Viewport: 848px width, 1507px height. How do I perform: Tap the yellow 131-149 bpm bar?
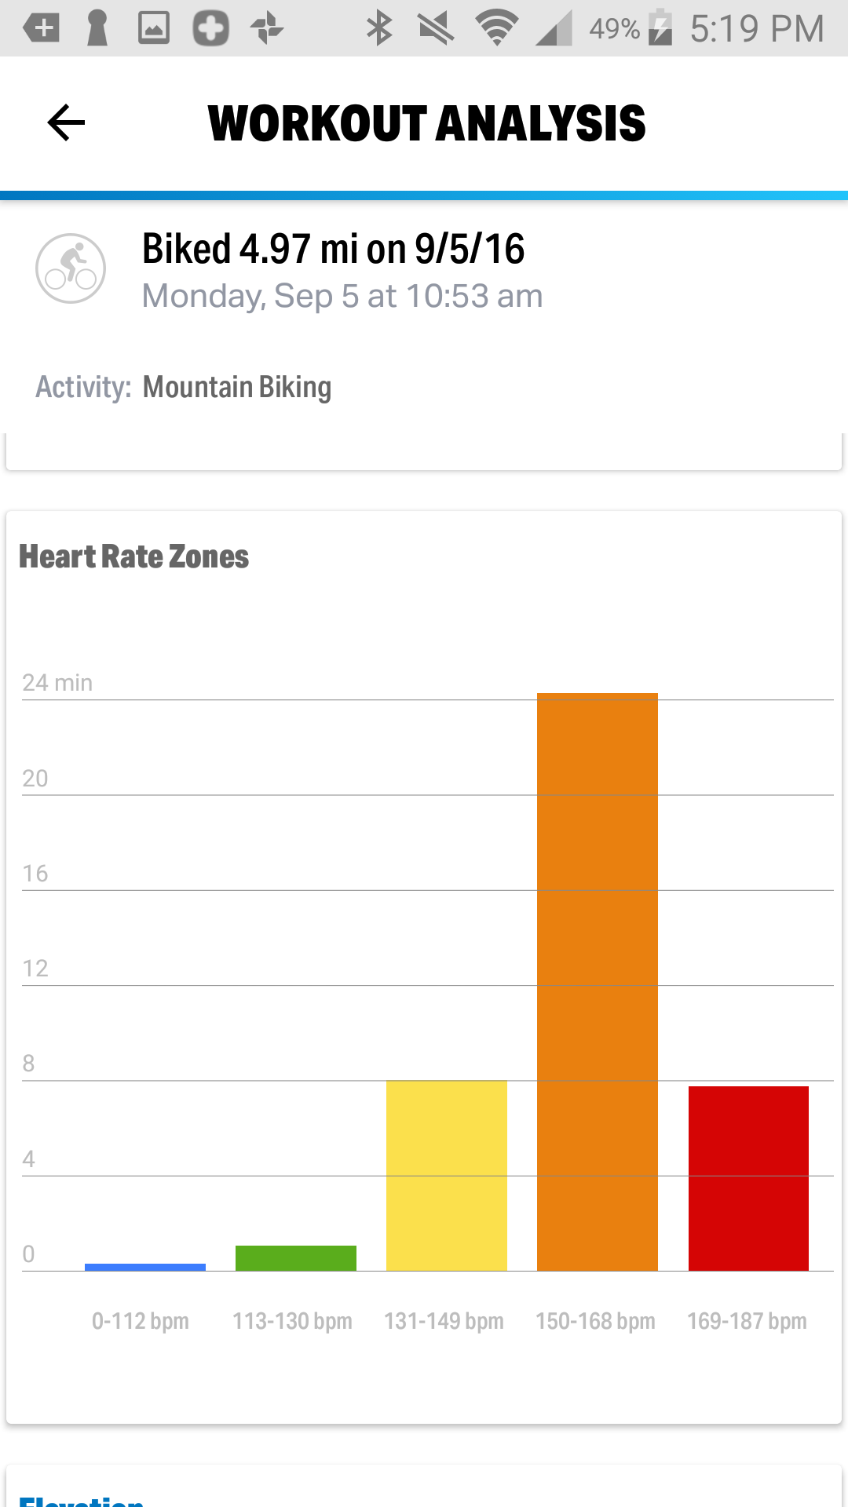tap(446, 1175)
